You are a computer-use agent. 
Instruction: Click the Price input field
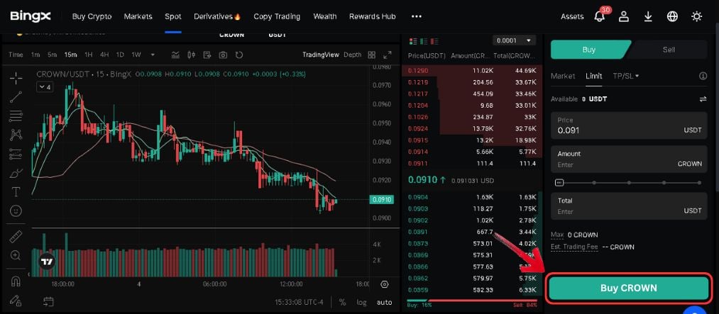point(629,125)
